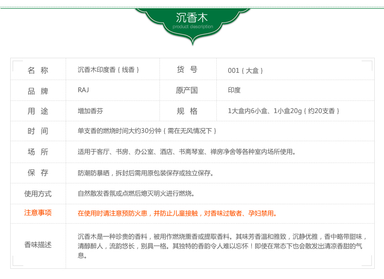
Task: Click the value 沉香木印度香 { 线香 }
Action: pyautogui.click(x=108, y=70)
